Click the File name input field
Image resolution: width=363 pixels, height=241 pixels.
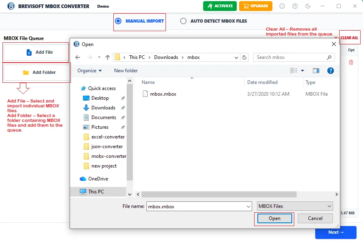click(199, 206)
